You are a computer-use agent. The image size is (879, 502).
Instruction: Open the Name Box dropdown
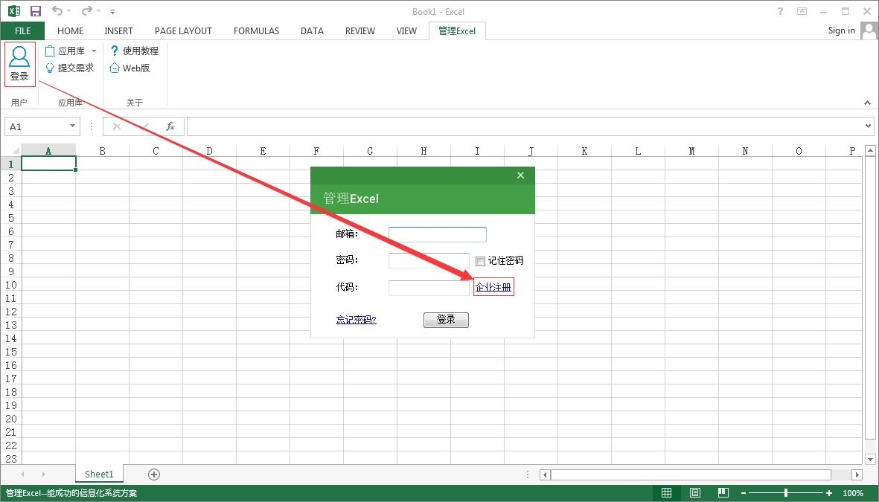(72, 126)
